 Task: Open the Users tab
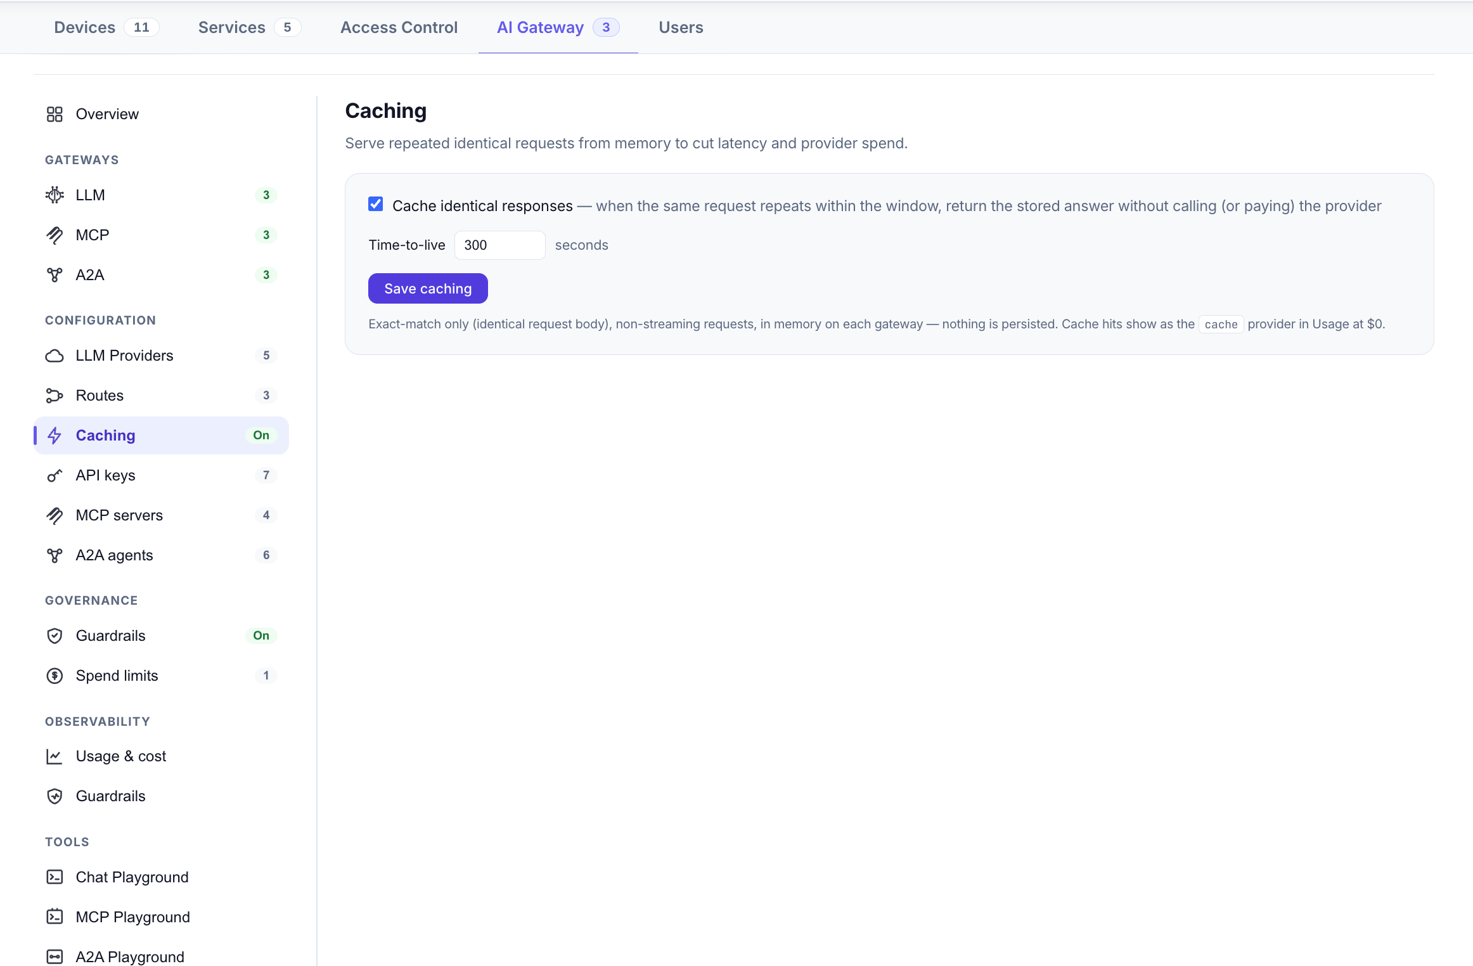click(x=681, y=27)
